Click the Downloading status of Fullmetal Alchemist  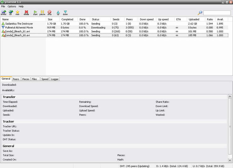98,27
